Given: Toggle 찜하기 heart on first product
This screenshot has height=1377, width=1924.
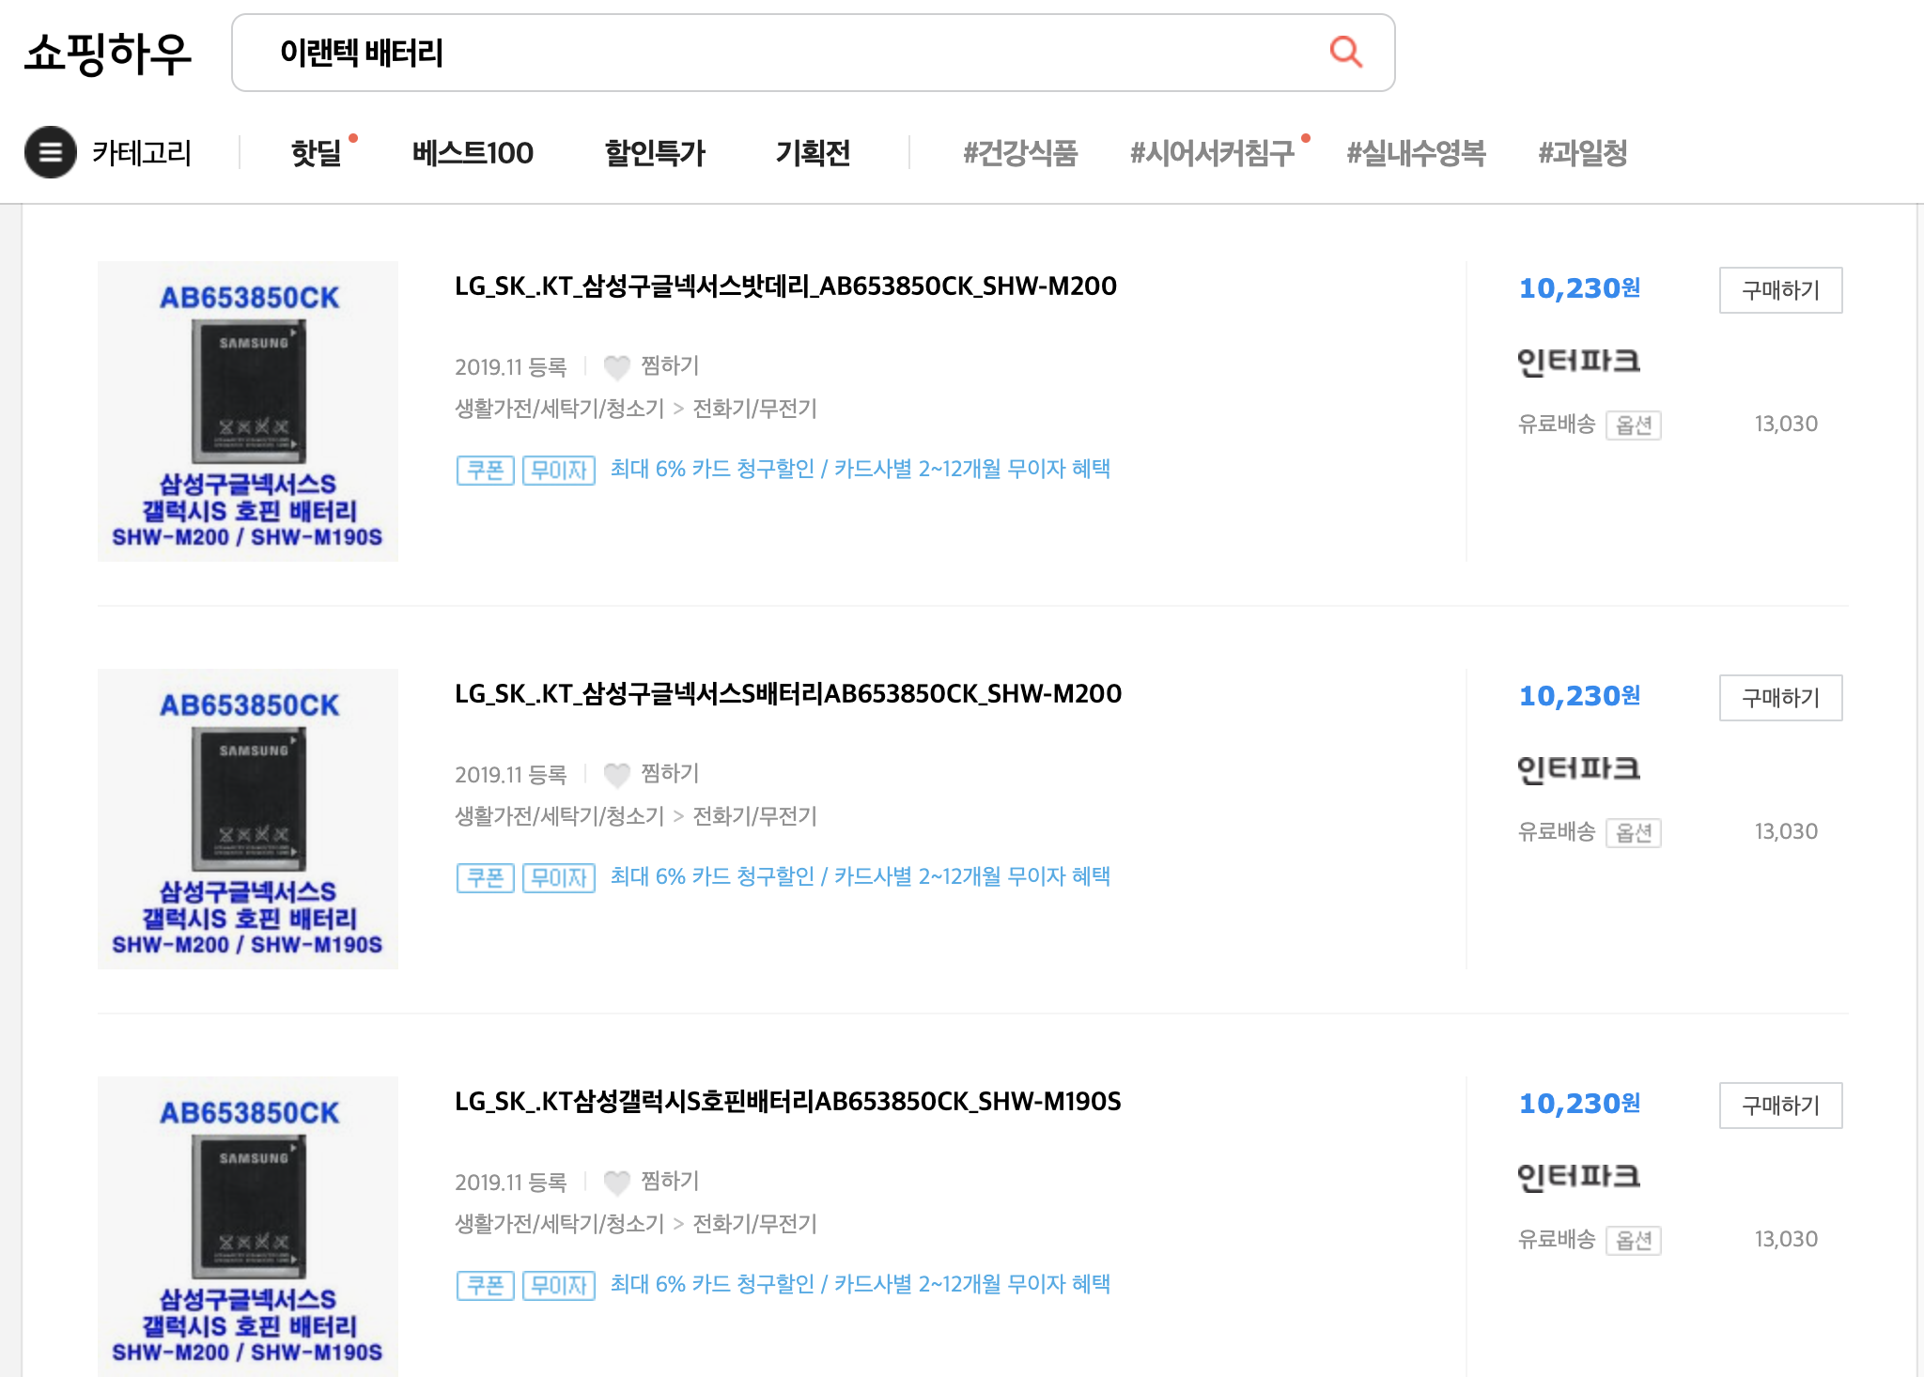Looking at the screenshot, I should [617, 367].
